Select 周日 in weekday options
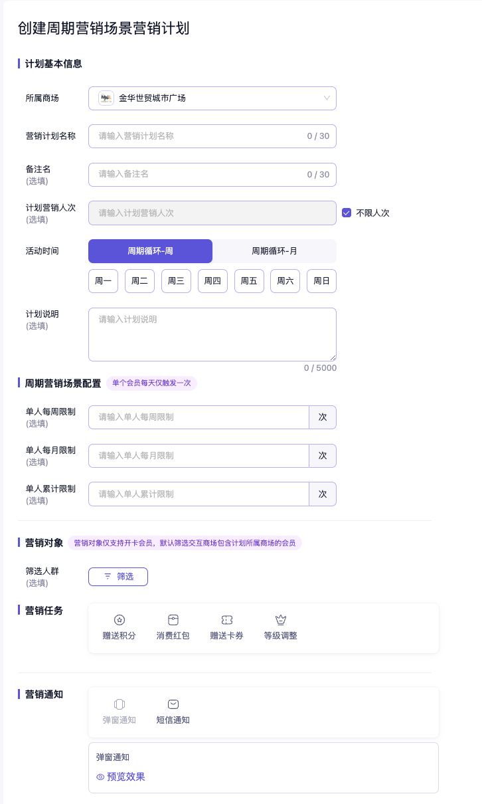 [x=321, y=281]
